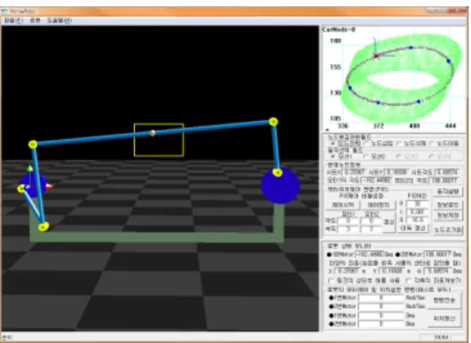Click the button beside the Rad/Sec motor fields
The height and width of the screenshot is (343, 471).
coord(444,300)
